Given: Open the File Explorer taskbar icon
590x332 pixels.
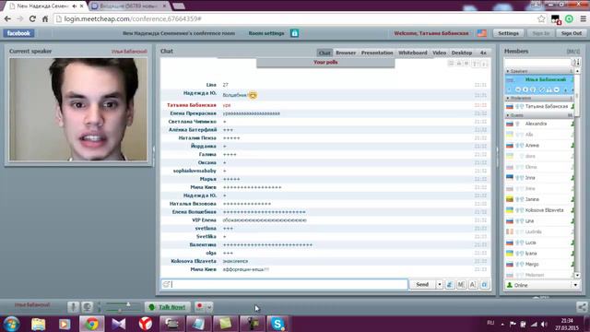Looking at the screenshot, I should [39, 324].
